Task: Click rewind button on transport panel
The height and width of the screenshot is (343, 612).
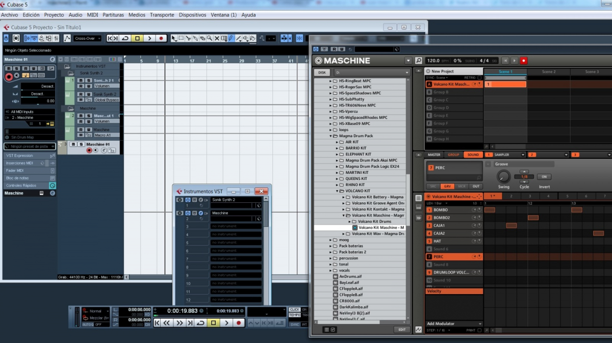Action: tap(166, 323)
